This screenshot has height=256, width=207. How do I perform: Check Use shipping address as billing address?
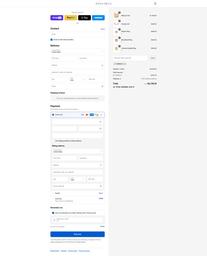tap(53, 141)
